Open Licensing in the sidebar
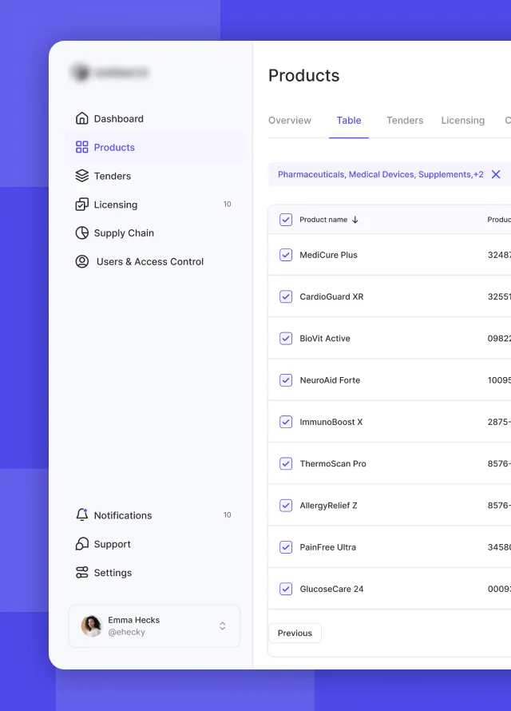This screenshot has height=711, width=511. click(154, 205)
